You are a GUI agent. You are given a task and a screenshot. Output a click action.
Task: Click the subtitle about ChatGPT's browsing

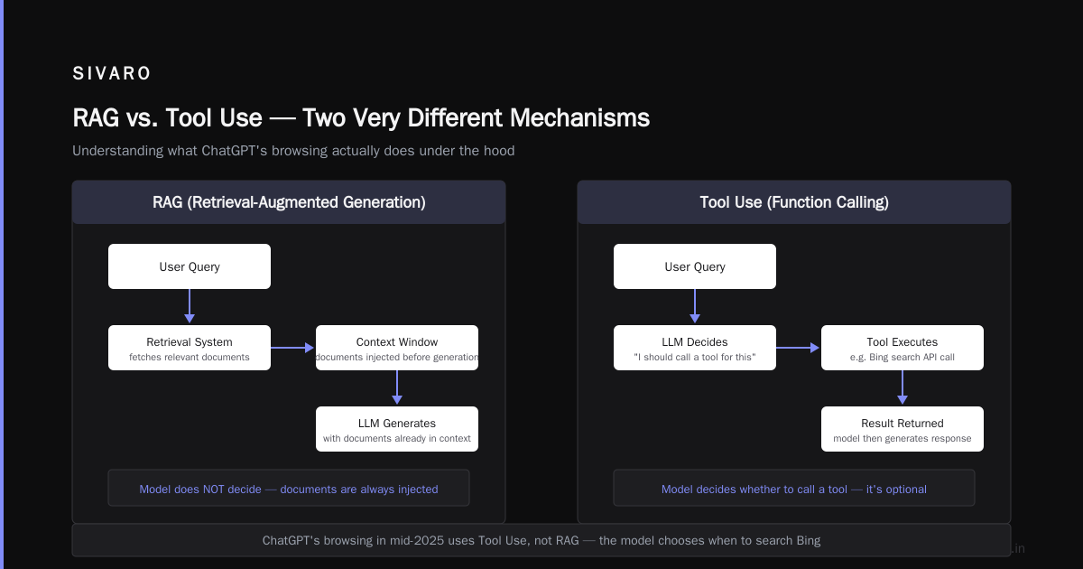(293, 151)
